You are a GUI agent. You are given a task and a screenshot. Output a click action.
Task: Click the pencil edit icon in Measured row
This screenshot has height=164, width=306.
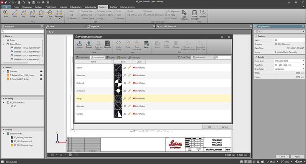[x=130, y=75]
